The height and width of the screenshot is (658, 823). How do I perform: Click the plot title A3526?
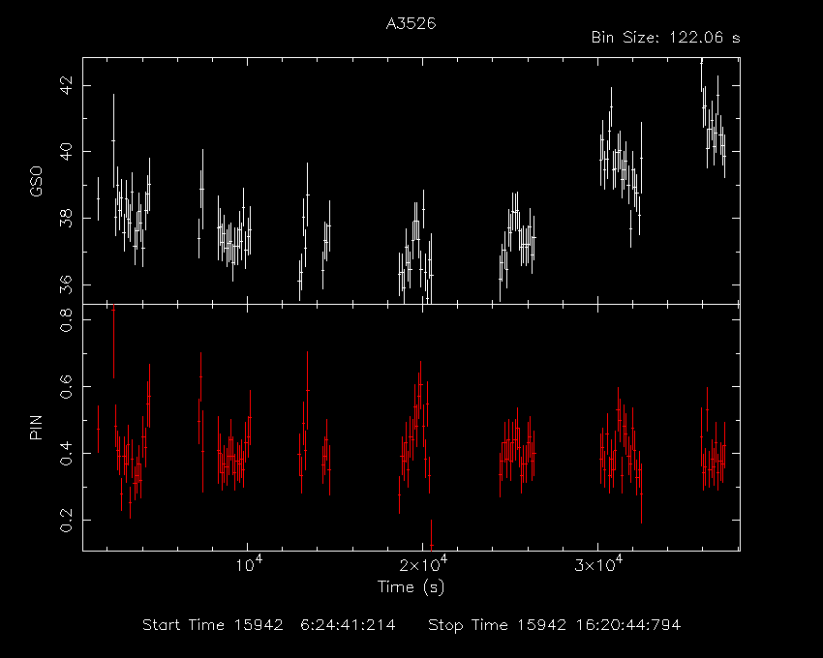(411, 24)
